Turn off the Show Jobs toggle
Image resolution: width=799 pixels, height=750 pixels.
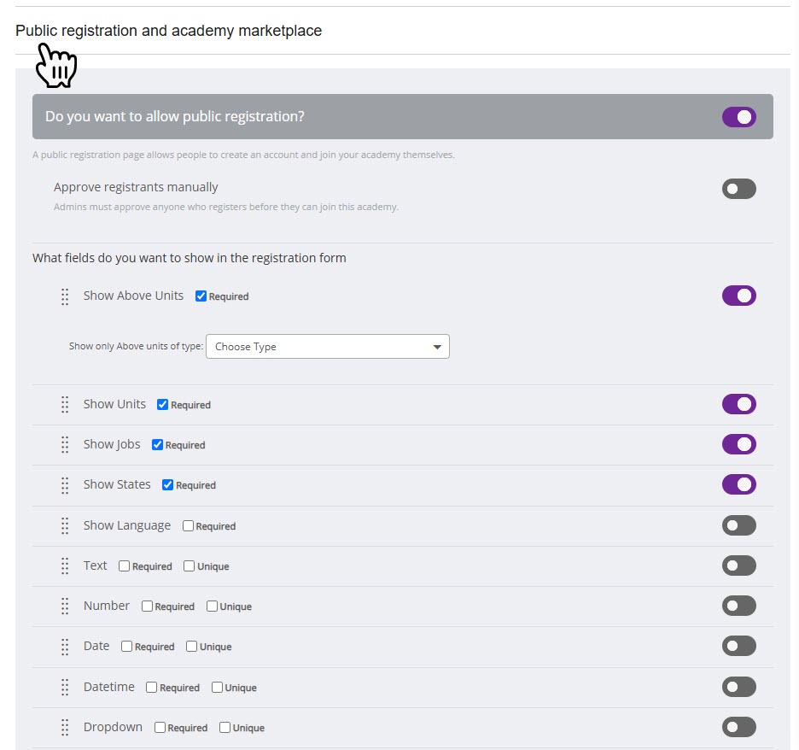738,444
